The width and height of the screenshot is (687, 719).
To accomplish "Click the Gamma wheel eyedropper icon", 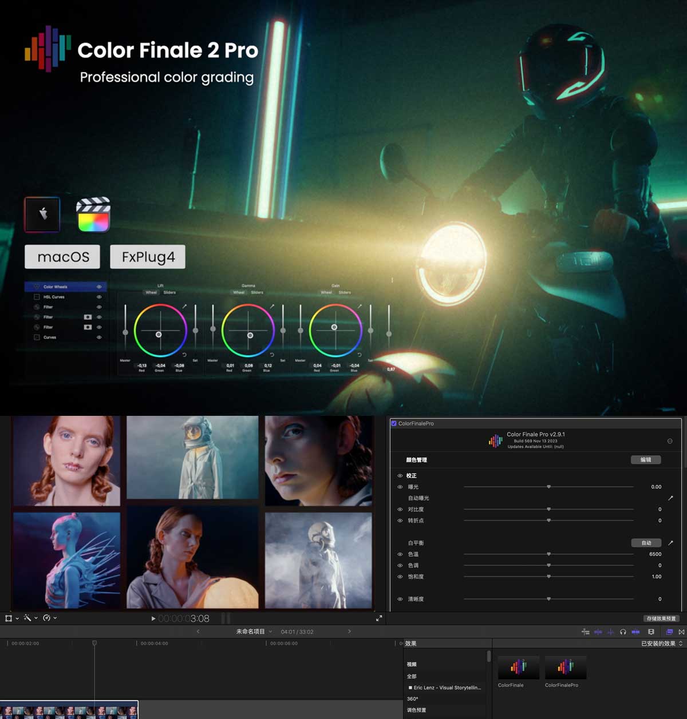I will tap(273, 307).
